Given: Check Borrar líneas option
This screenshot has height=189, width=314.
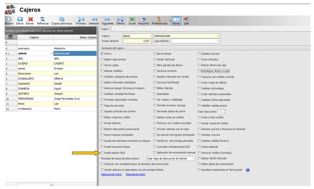Looking at the screenshot, I should click(155, 54).
